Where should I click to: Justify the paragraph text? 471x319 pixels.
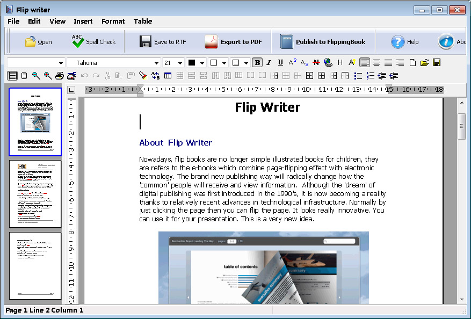(x=388, y=62)
